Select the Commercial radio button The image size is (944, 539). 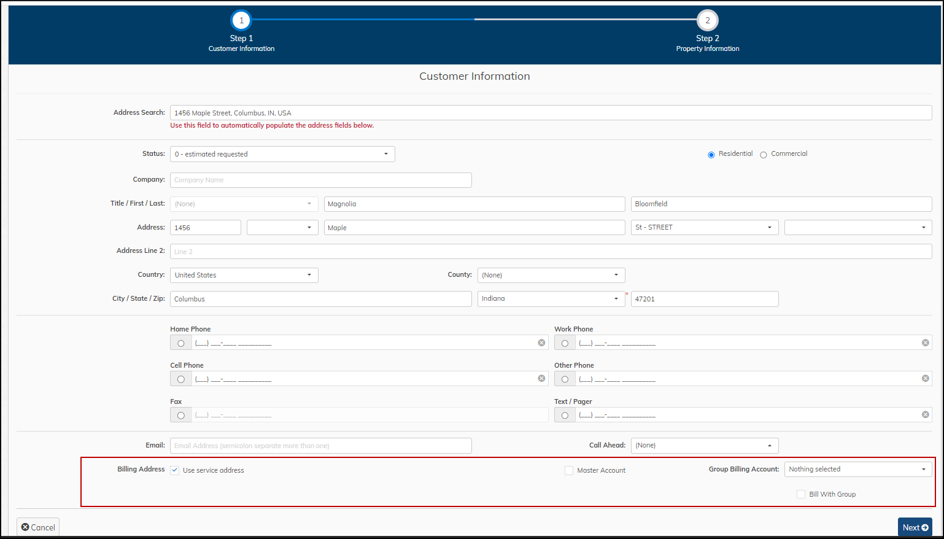coord(764,155)
